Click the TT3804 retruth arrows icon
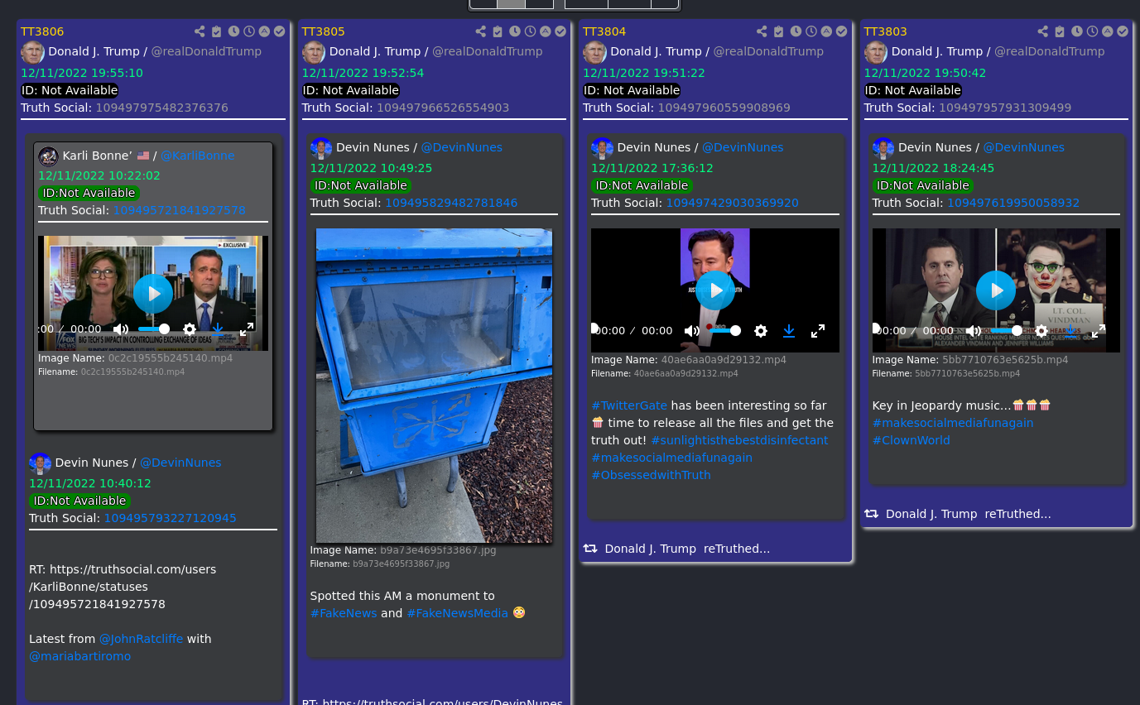The image size is (1140, 705). tap(590, 549)
